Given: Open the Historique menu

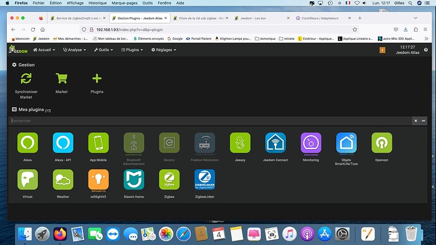Looking at the screenshot, I should (97, 3).
